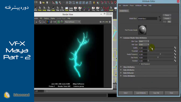Click the keep image icon in Render View
181x102 pixels.
point(59,22)
